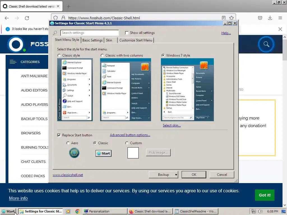Open Firefox downloads panel
This screenshot has height=215, width=287.
(x=270, y=18)
